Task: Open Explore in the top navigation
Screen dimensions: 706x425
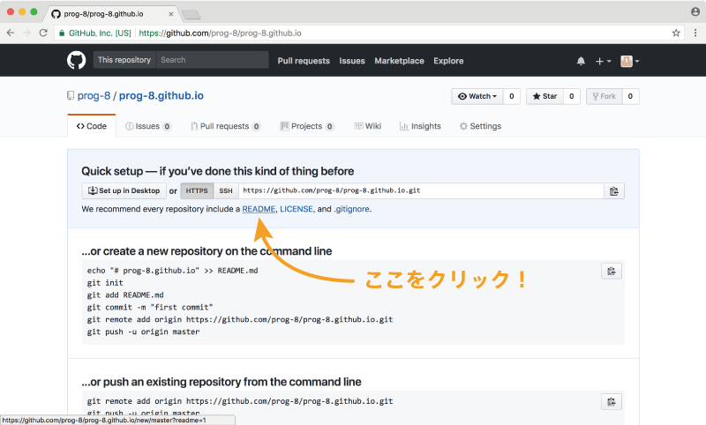Action: pyautogui.click(x=448, y=61)
